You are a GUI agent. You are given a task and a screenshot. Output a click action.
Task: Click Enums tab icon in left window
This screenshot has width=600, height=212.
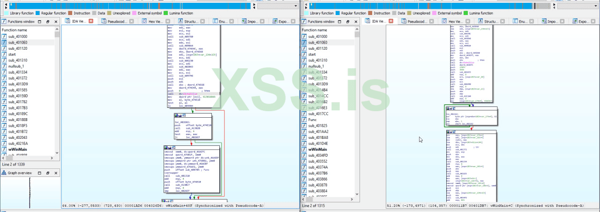[216, 22]
